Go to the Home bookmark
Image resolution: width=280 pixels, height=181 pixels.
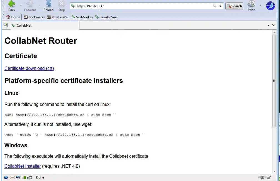tap(13, 17)
